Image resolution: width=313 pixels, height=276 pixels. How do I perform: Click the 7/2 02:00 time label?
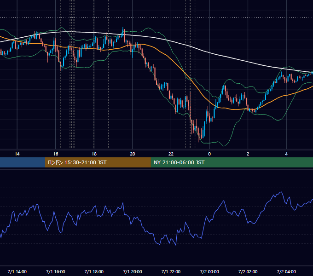[248, 271]
